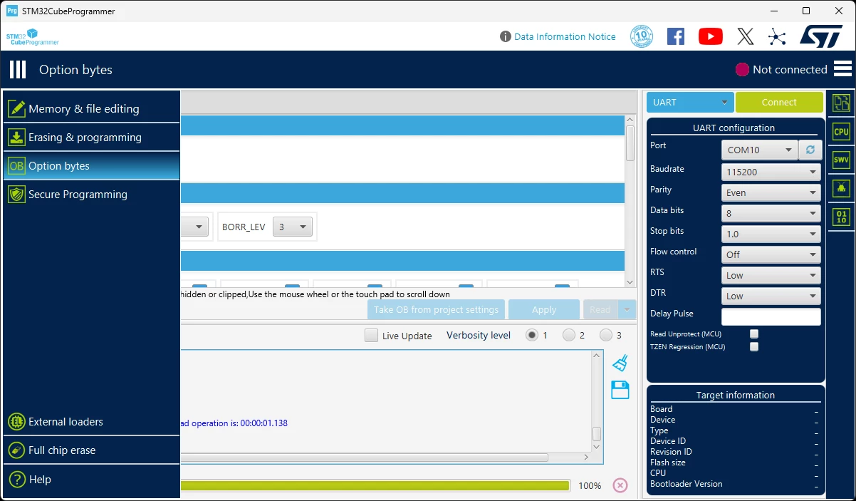Open the Facebook page icon
Screen dimensions: 856x501
676,36
